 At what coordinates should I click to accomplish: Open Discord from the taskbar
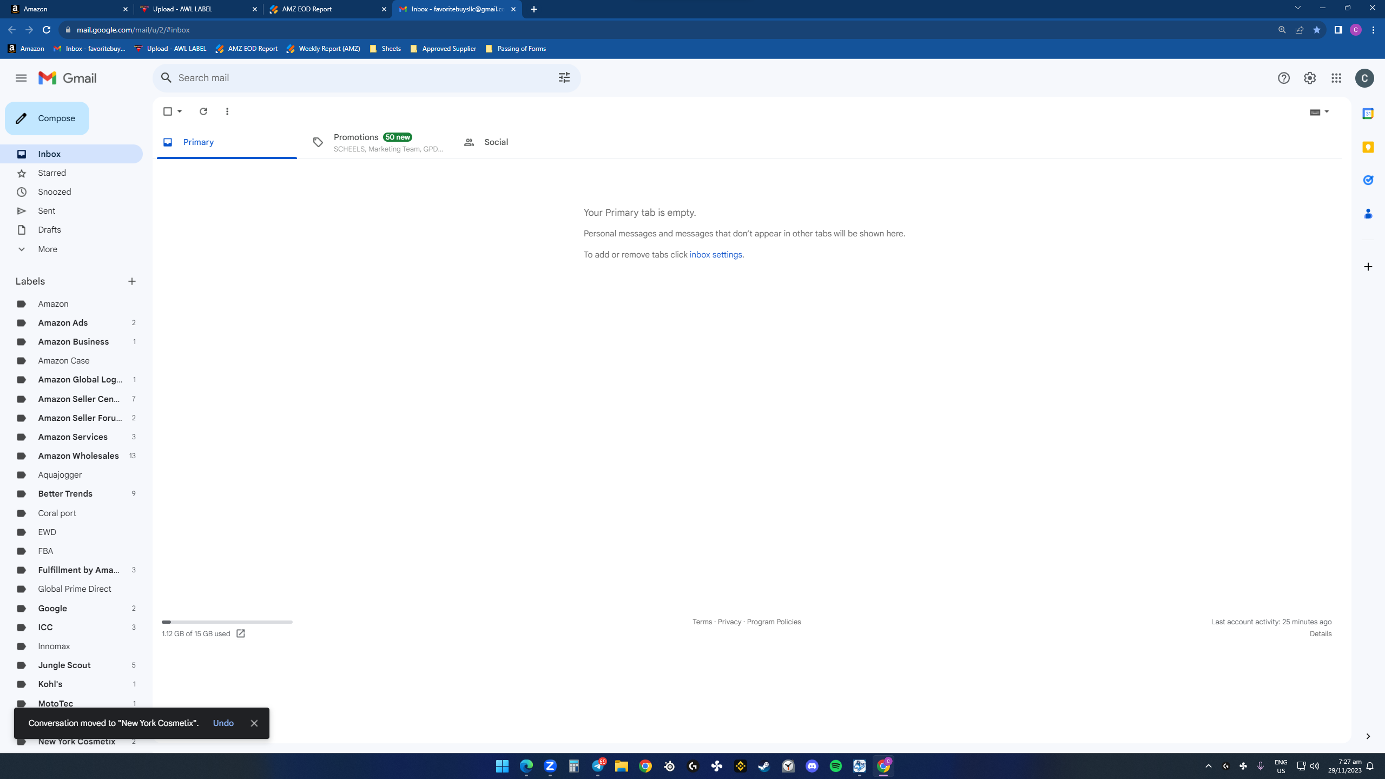point(812,766)
